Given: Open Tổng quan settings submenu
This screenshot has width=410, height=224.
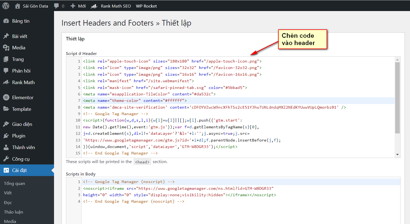Looking at the screenshot, I should [x=15, y=184].
